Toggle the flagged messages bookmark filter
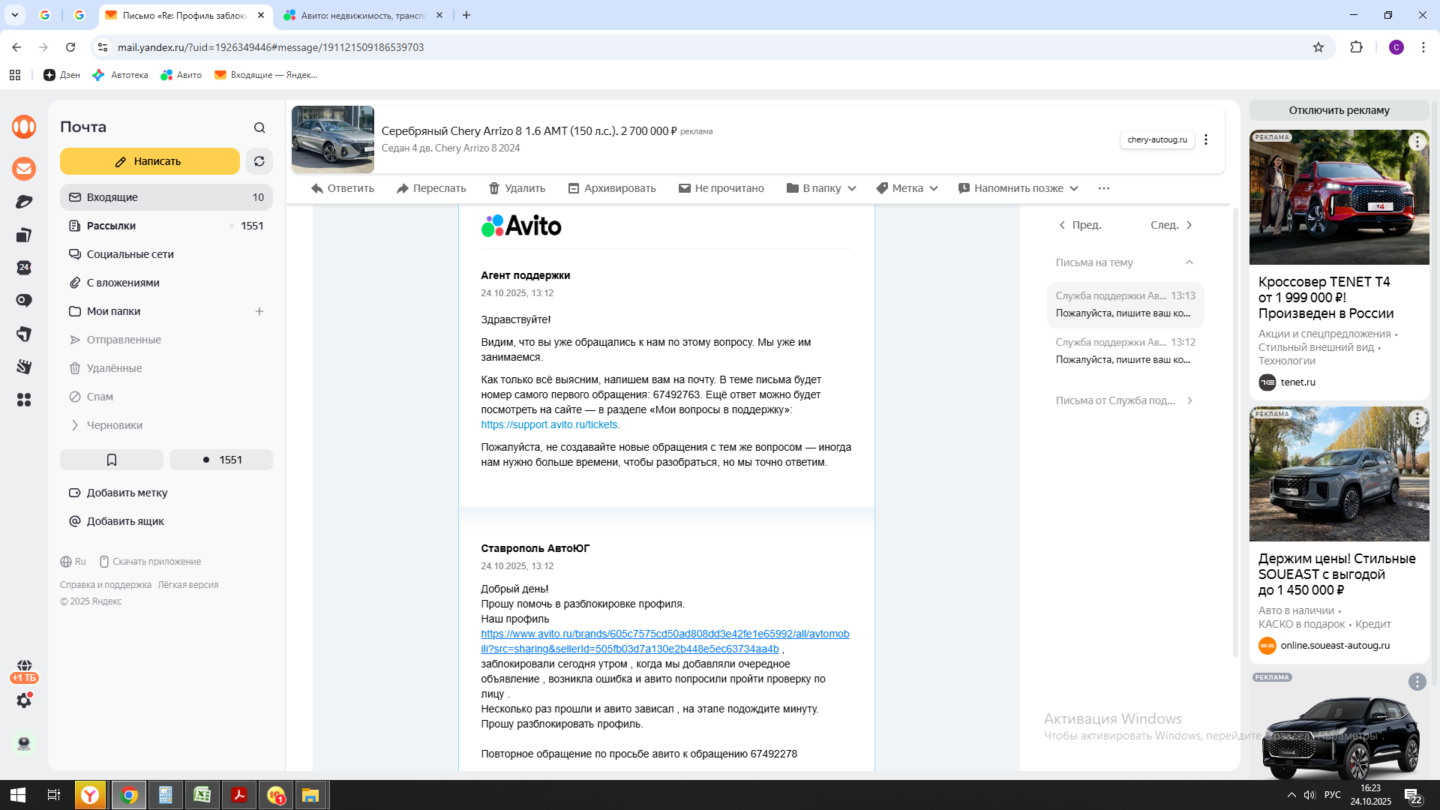This screenshot has height=810, width=1440. 112,460
